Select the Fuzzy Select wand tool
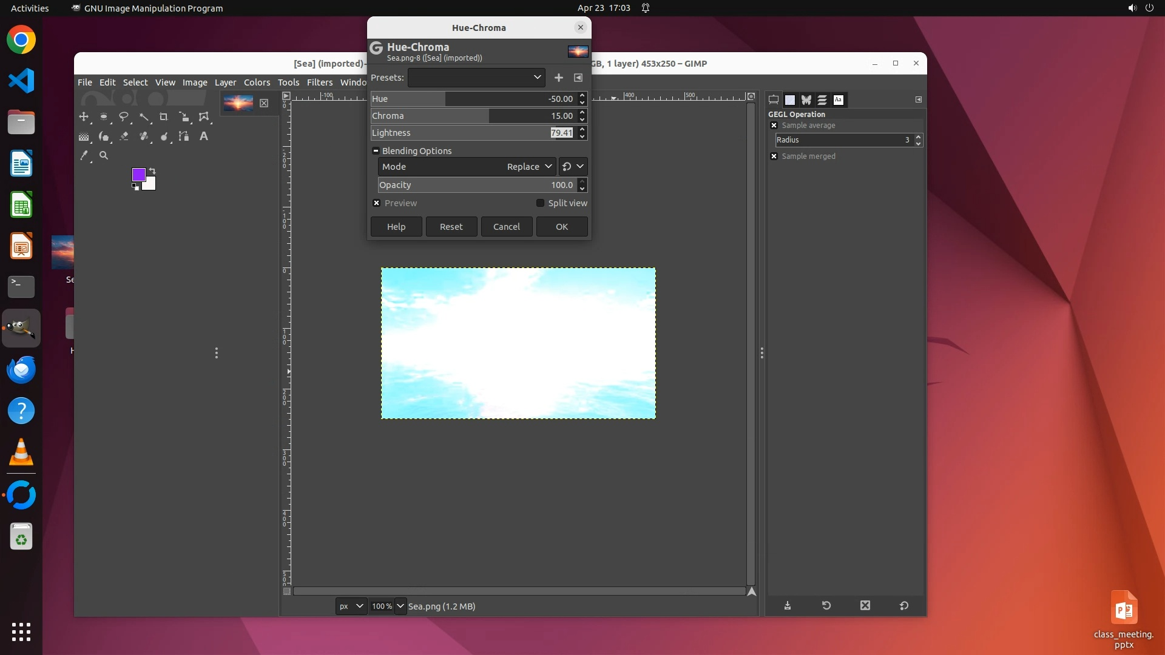 point(144,116)
